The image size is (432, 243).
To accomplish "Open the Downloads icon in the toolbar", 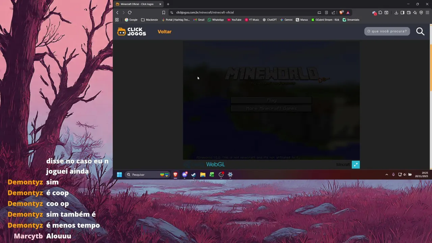I will [x=396, y=12].
